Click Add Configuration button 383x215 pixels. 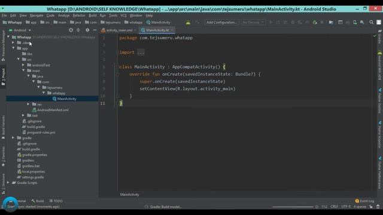click(221, 23)
